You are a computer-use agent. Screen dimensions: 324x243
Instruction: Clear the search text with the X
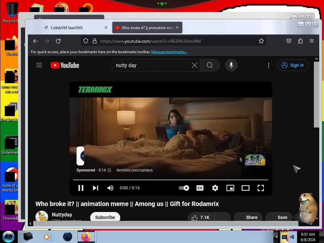coord(195,65)
